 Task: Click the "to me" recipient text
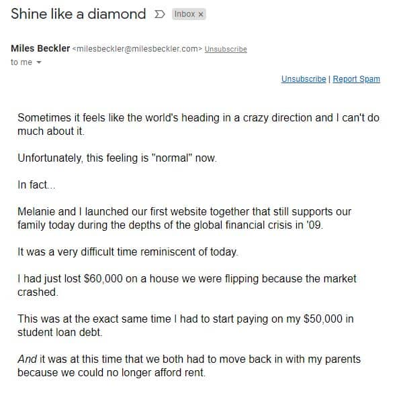[x=21, y=62]
